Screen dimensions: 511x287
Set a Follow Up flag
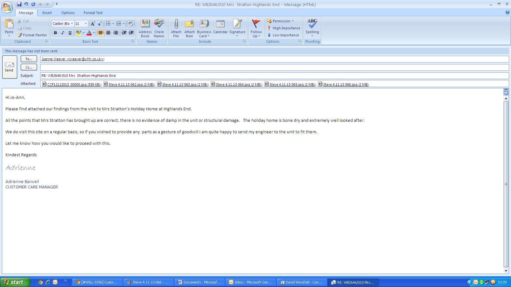coord(256,28)
